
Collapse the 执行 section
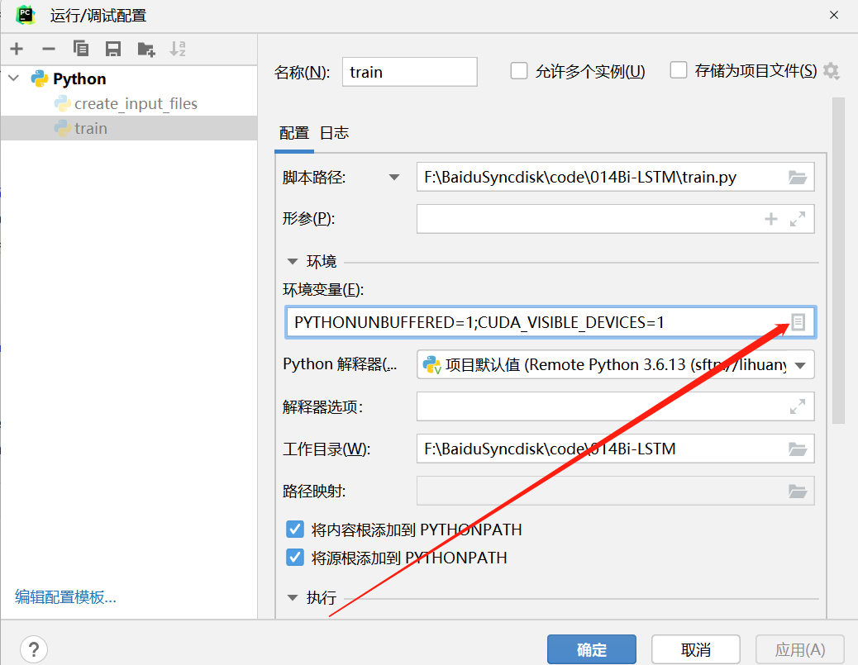click(293, 598)
